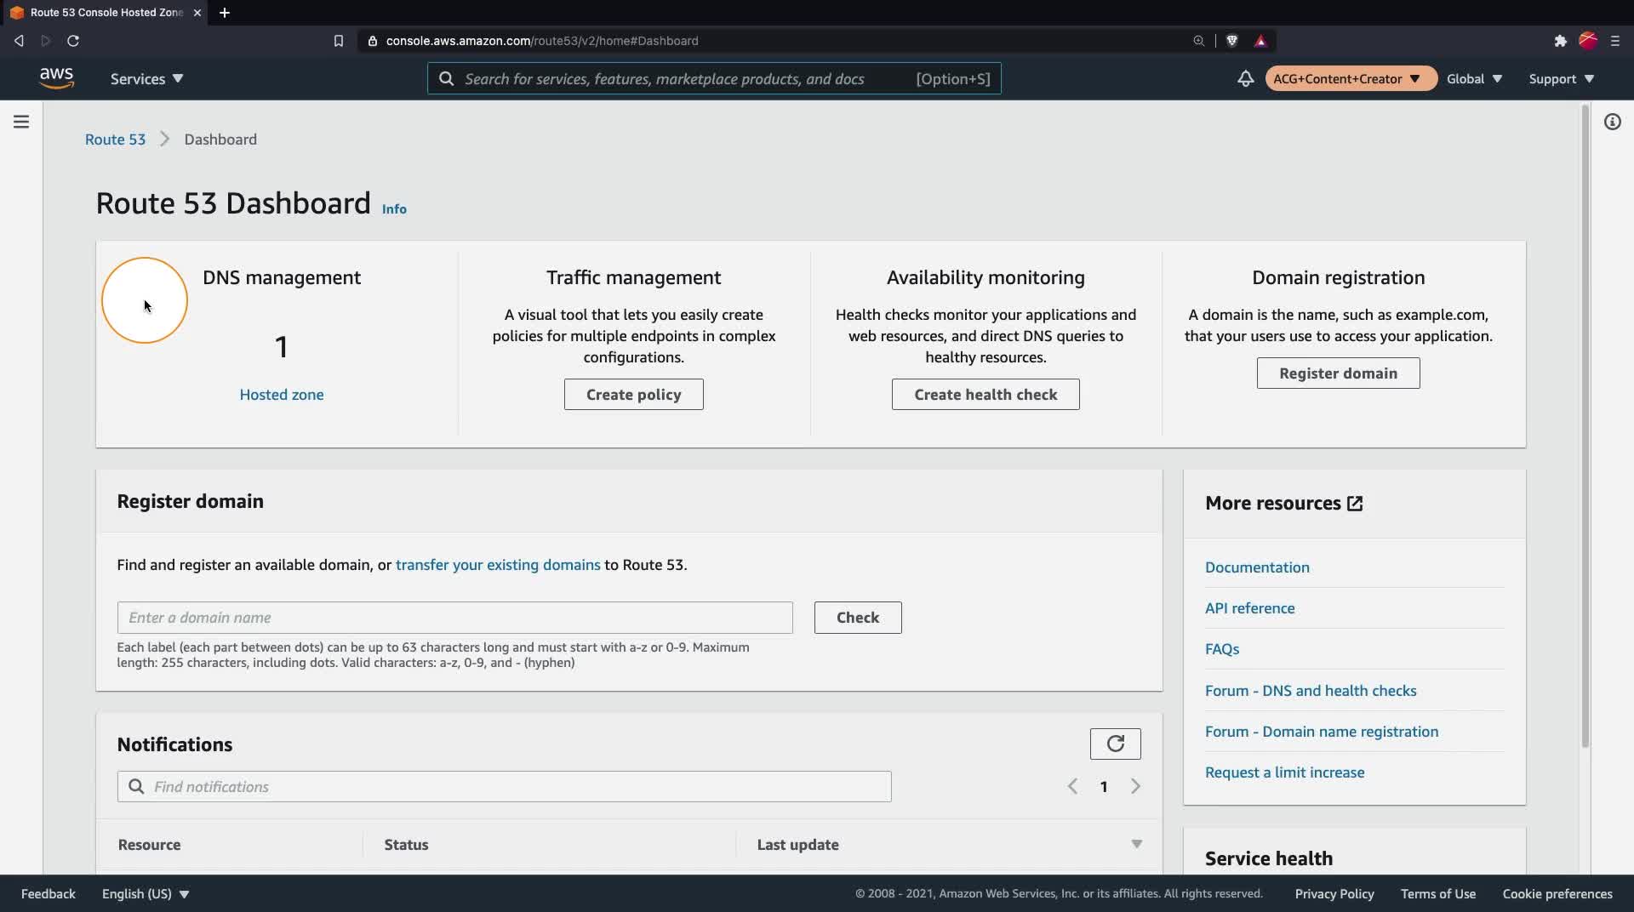Viewport: 1634px width, 912px height.
Task: Open the Global region dropdown
Action: (1474, 78)
